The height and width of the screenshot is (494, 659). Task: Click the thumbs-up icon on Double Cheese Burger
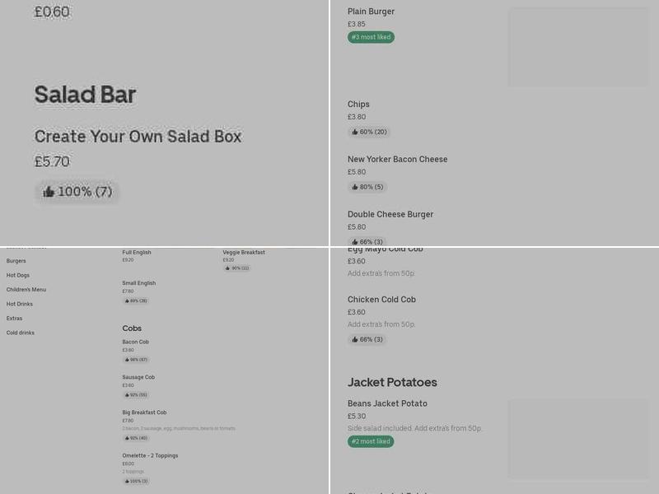pos(356,241)
